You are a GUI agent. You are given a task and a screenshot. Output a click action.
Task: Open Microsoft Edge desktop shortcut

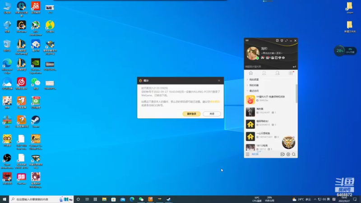(7, 66)
